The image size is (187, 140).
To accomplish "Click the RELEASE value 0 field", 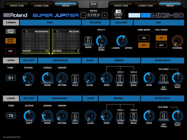I will [x=56, y=31].
